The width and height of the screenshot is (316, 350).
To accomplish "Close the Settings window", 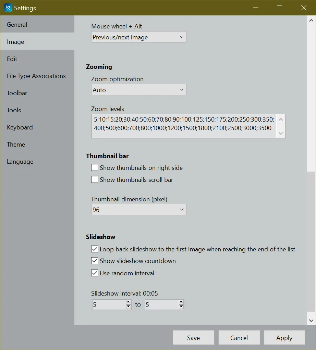I will pyautogui.click(x=304, y=8).
